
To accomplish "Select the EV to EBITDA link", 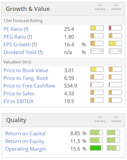I will 19,101.
